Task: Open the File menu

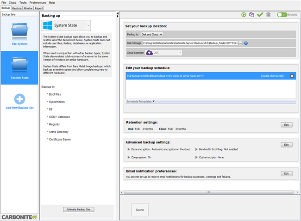Action: 4,3
